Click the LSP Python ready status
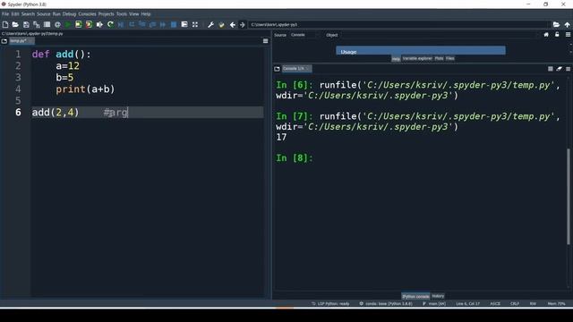Viewport: 573px width, 322px height. (x=330, y=304)
